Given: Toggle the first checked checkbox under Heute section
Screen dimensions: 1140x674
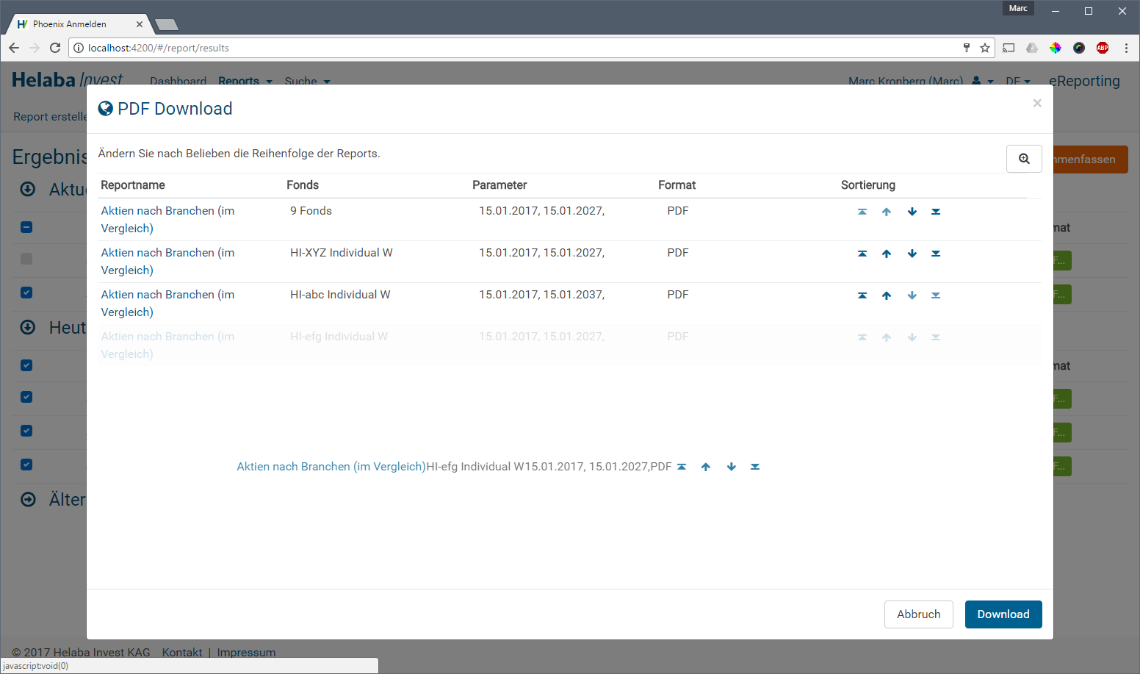Looking at the screenshot, I should coord(26,365).
